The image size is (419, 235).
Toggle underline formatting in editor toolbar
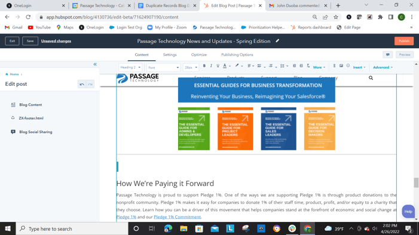coord(218,66)
